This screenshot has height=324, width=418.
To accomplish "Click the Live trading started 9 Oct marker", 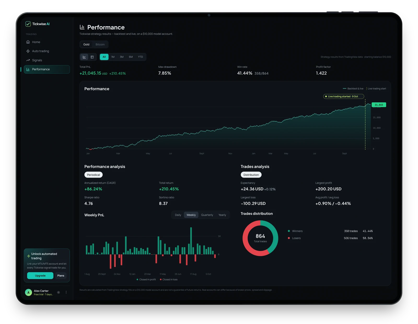I will [344, 96].
